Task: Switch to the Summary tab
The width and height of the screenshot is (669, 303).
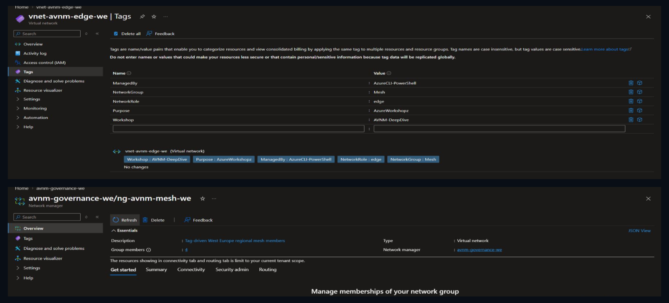Action: [156, 270]
